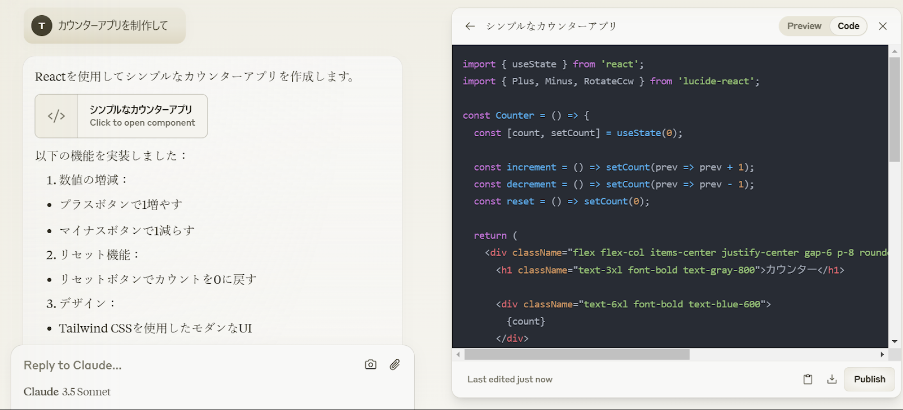Click bullet プラスボタンで1増やす
Screen dimensions: 903x410
tap(121, 204)
